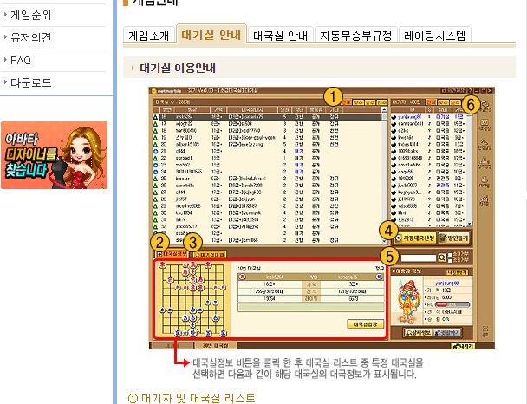Click the magnifier search icon

pyautogui.click(x=442, y=257)
